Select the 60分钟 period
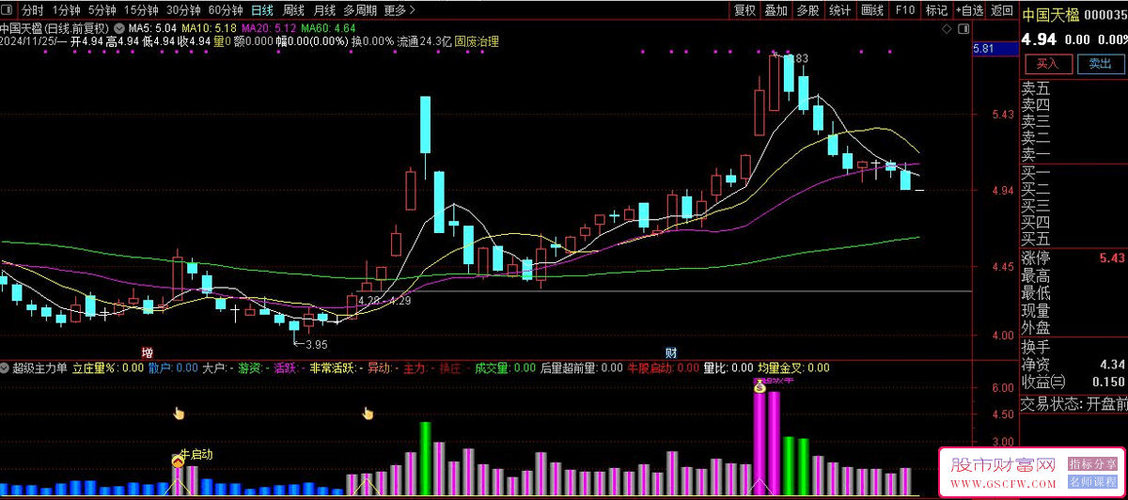 pos(226,10)
